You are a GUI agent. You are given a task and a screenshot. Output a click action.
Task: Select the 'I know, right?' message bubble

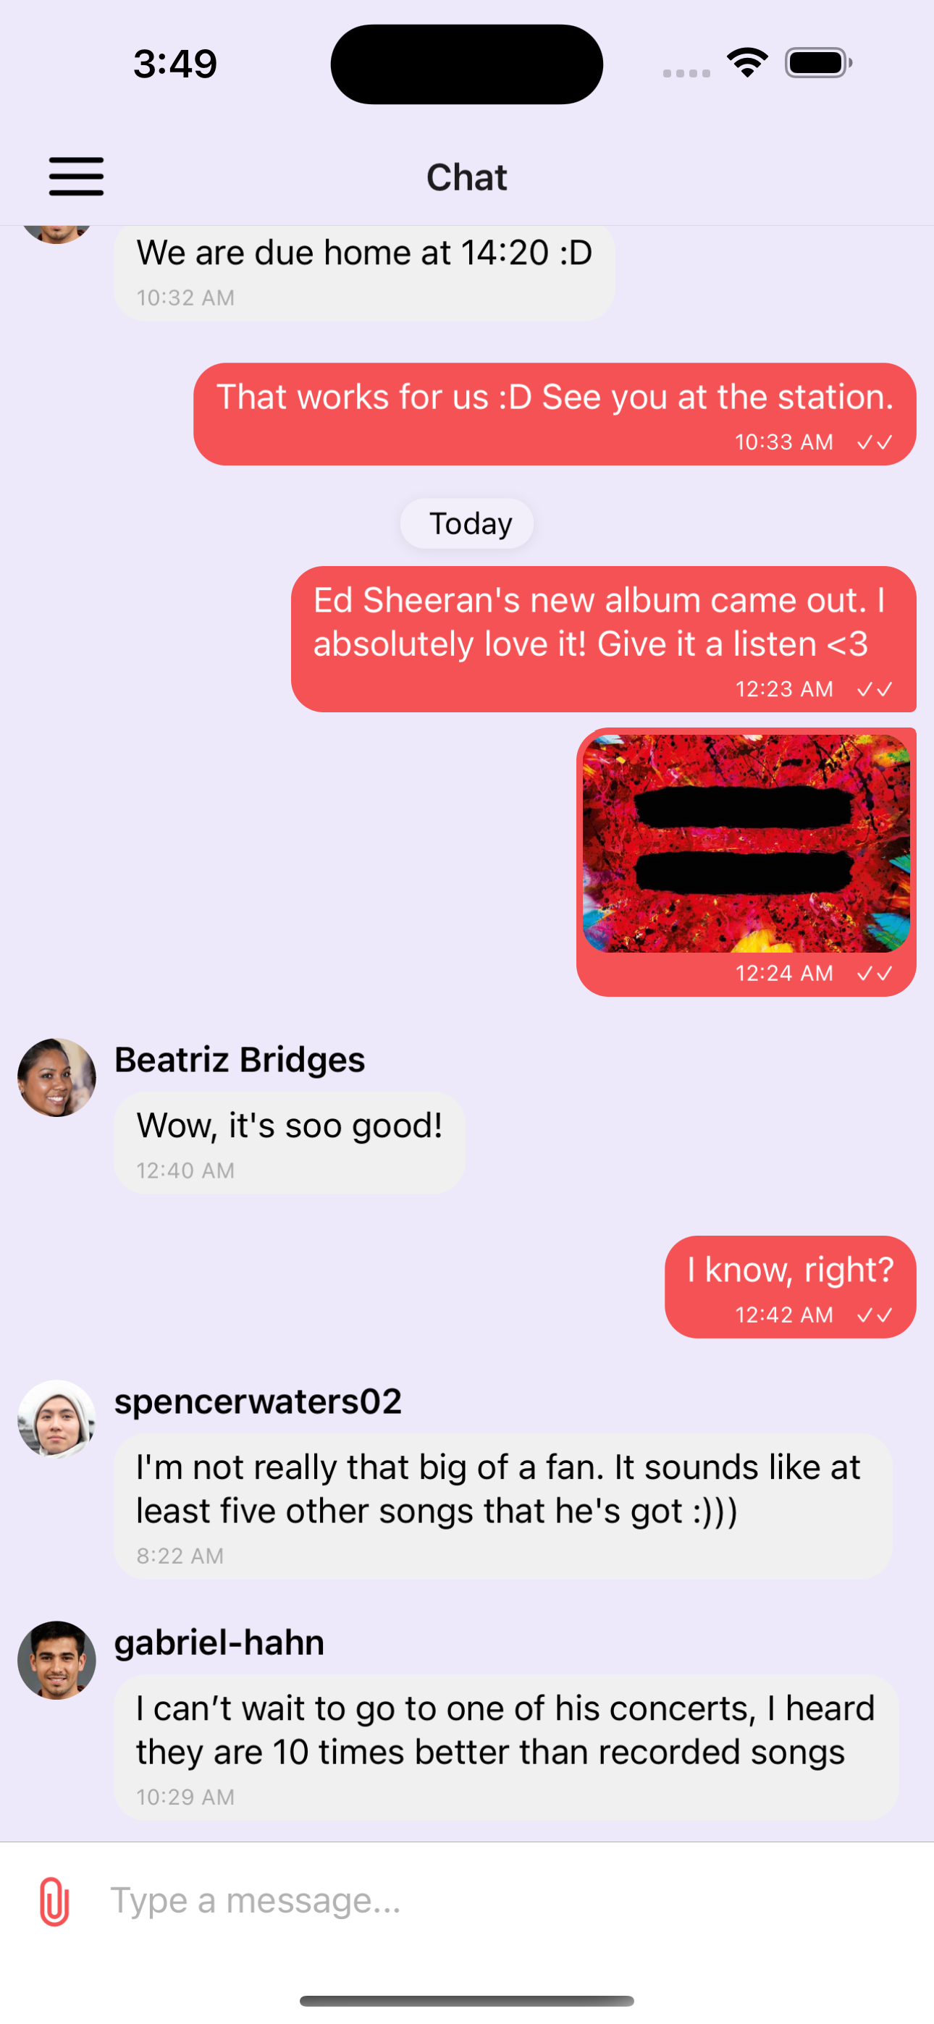pos(790,1287)
